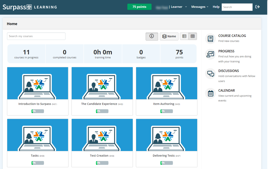Click Introduction to Surpass progress bar

pos(38,111)
